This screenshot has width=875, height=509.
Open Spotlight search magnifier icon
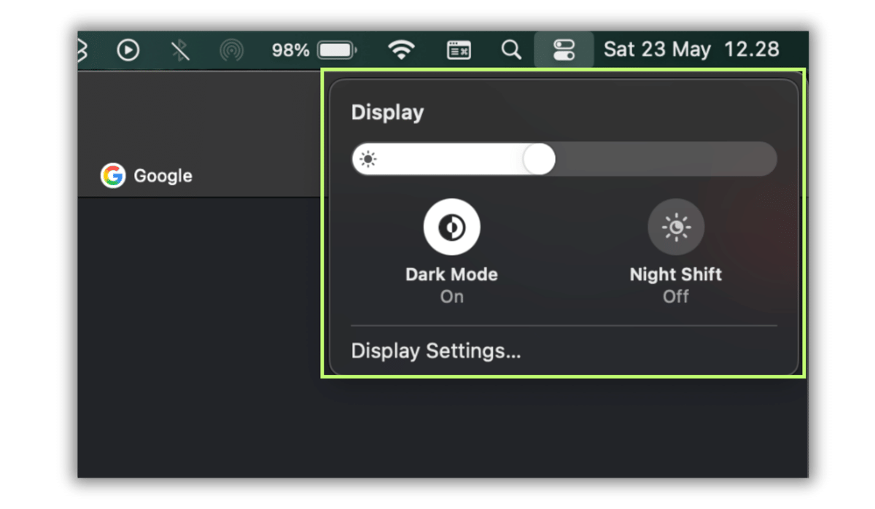point(512,50)
